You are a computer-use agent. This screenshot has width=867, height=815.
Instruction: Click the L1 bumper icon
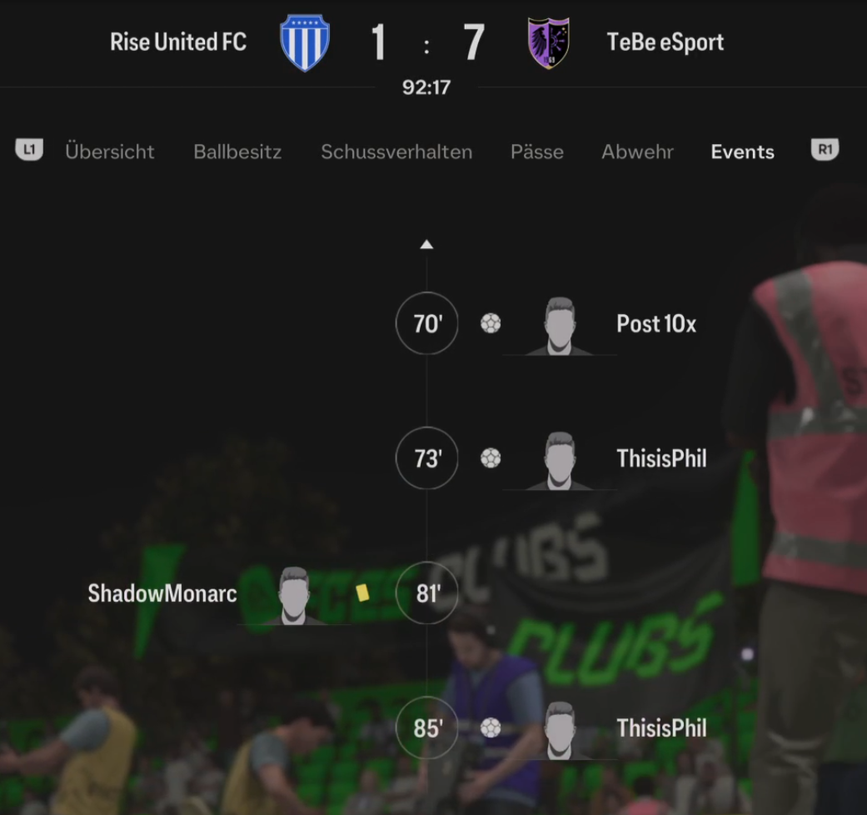tap(29, 149)
